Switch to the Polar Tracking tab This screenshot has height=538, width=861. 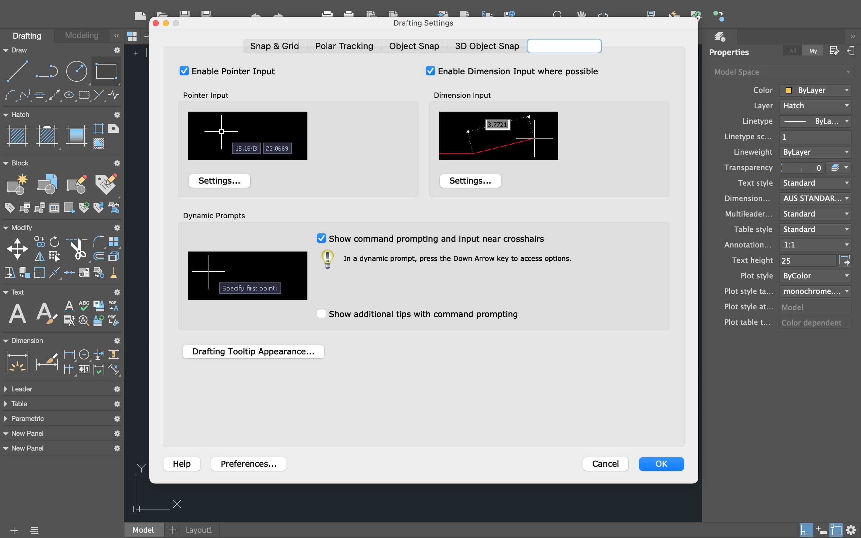(344, 46)
